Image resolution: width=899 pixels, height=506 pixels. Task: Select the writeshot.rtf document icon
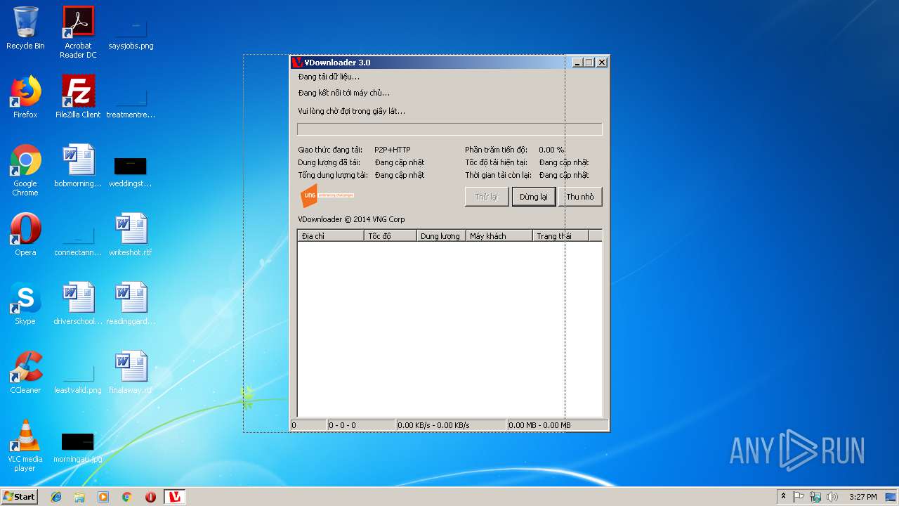click(131, 235)
